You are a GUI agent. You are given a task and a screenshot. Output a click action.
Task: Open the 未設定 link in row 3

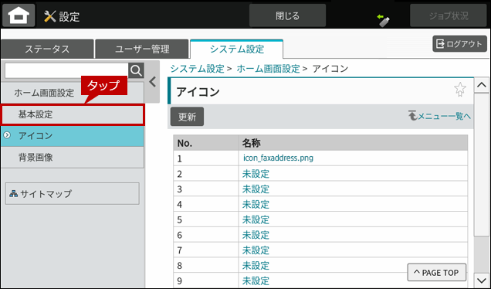(256, 189)
